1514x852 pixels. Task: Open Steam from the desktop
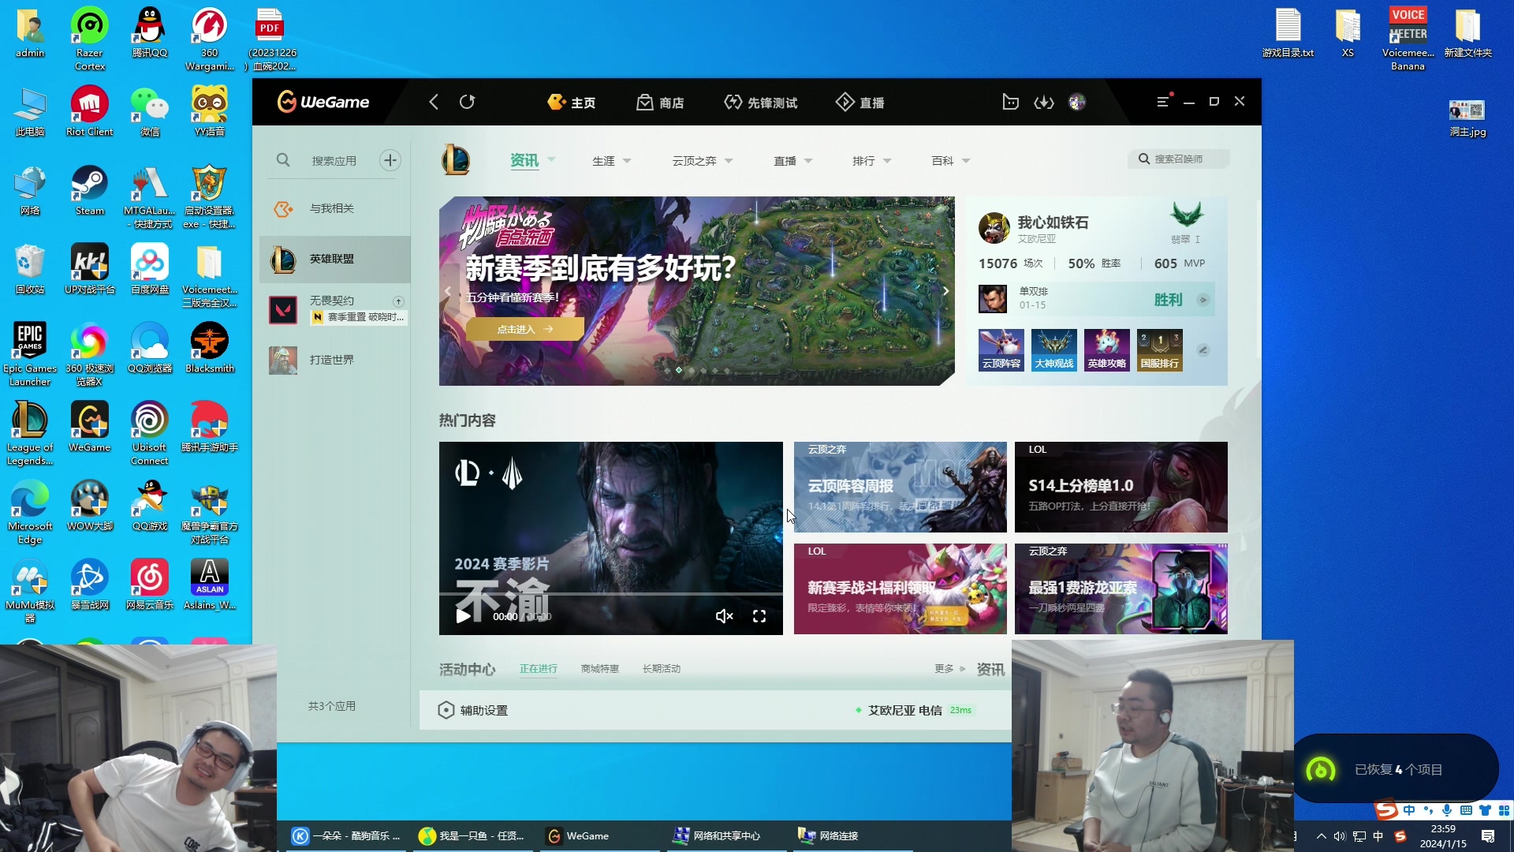pyautogui.click(x=90, y=190)
